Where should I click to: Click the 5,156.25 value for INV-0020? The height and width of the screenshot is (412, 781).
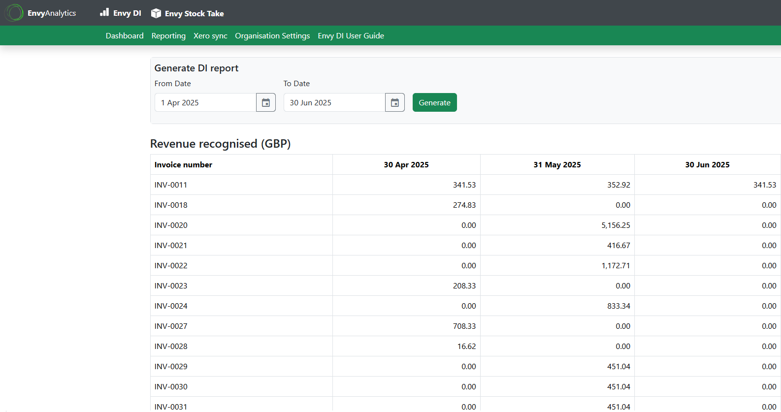(616, 225)
